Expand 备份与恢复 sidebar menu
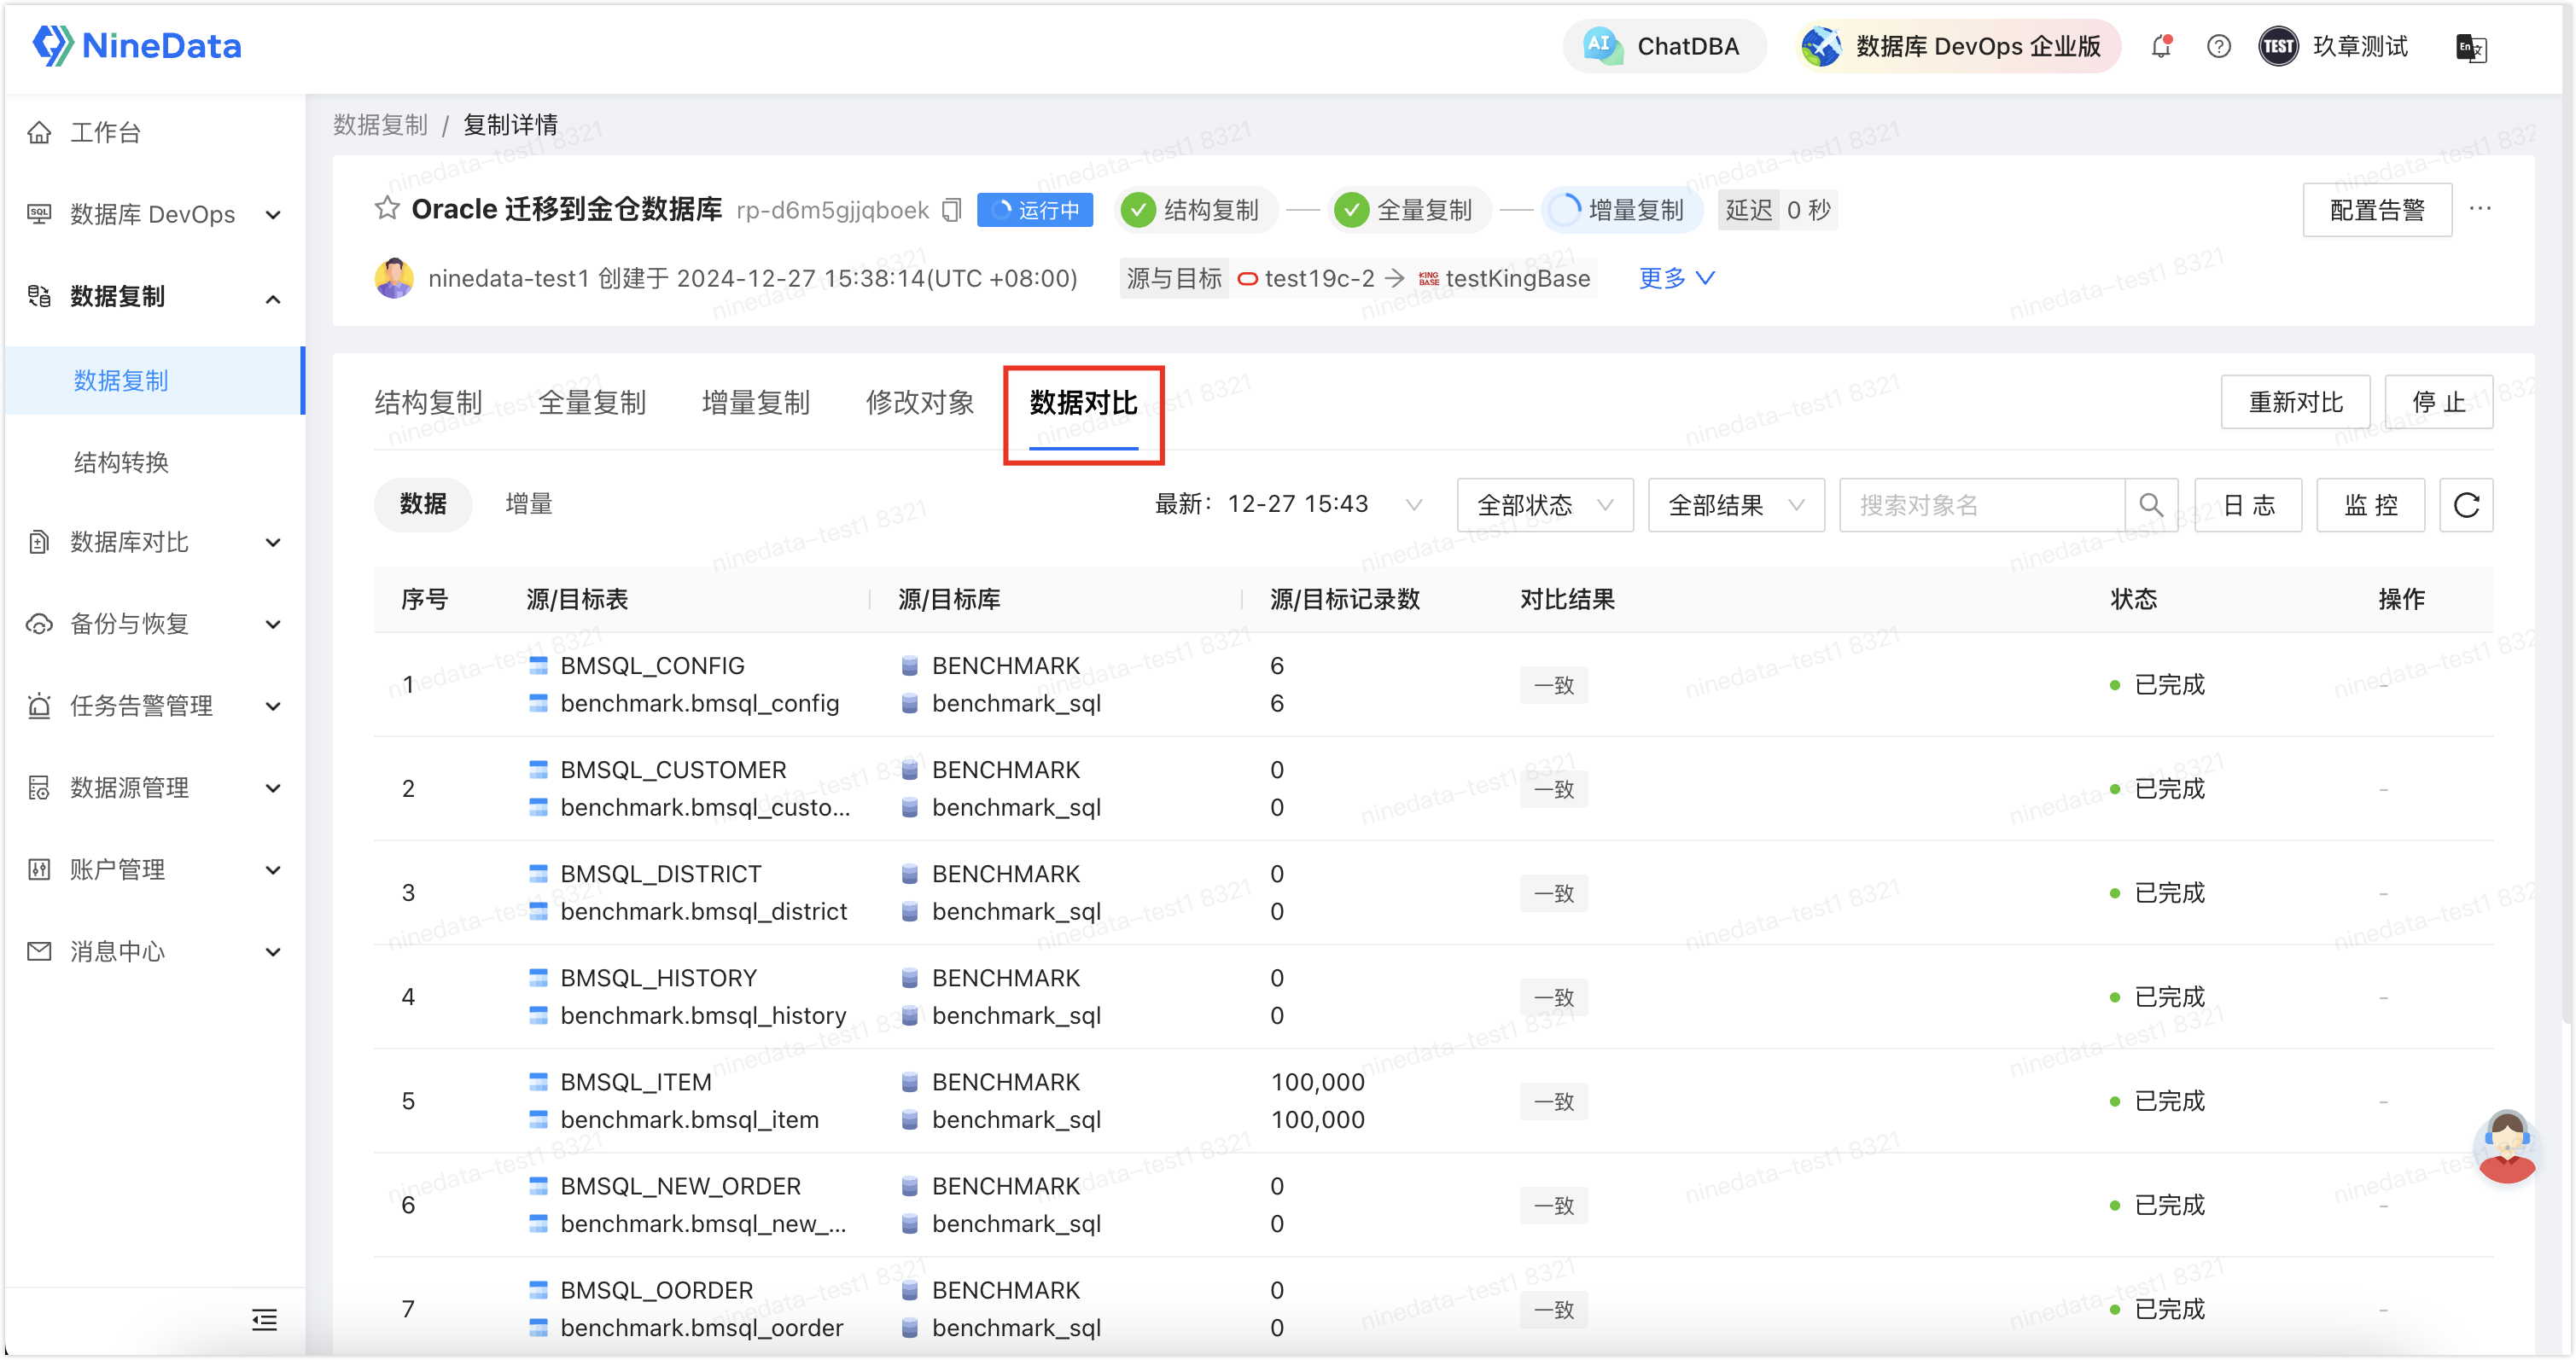Screen dimensions: 2576x1360 coord(155,624)
